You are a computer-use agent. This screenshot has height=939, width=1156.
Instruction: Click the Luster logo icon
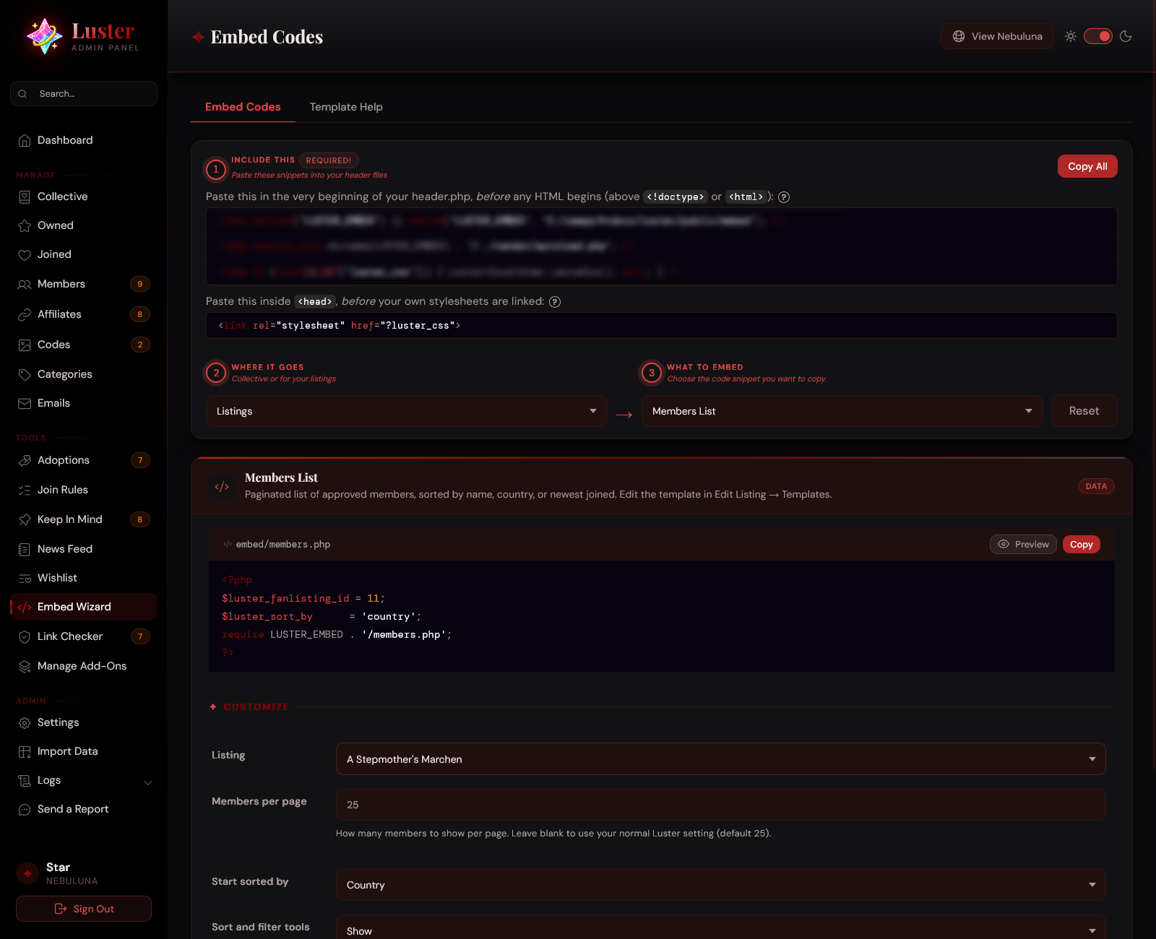point(44,35)
